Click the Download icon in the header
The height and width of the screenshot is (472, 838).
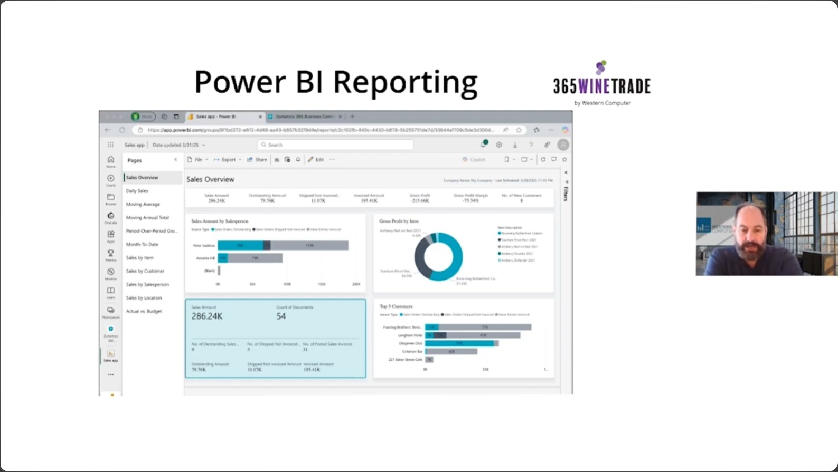[515, 145]
